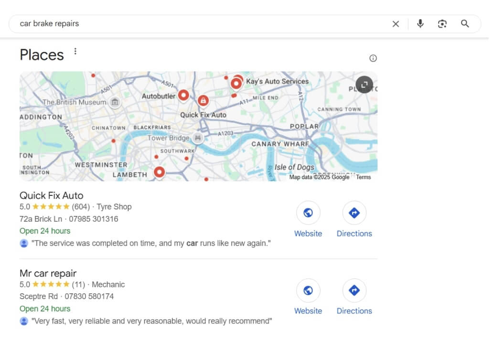The width and height of the screenshot is (493, 343).
Task: Click the 'Sceptre Rd · 07830 580174' text
Action: pos(67,298)
